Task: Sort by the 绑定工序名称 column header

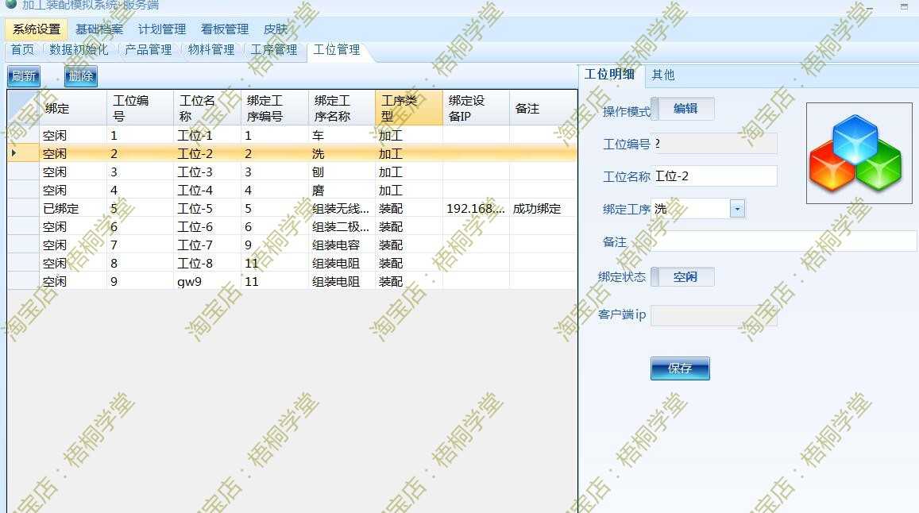Action: (342, 108)
